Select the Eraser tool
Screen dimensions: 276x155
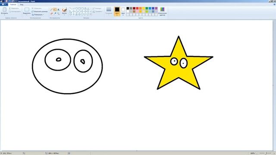tap(51, 13)
